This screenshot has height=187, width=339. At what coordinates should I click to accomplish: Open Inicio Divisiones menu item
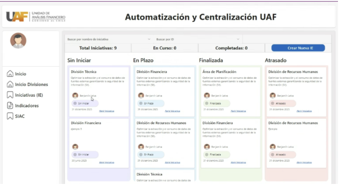32,84
